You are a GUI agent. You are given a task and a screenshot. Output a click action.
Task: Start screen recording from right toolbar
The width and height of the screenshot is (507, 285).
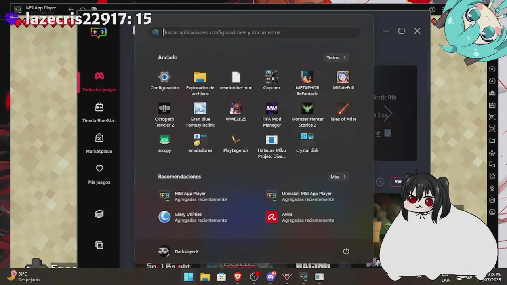pyautogui.click(x=492, y=129)
